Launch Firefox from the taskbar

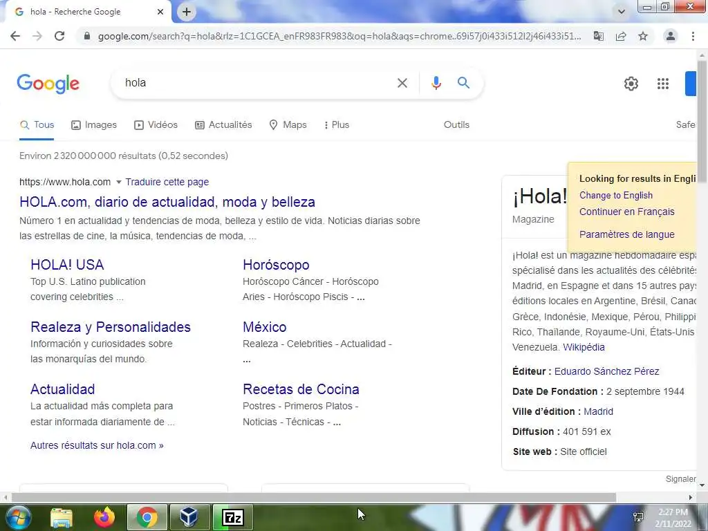tap(104, 517)
